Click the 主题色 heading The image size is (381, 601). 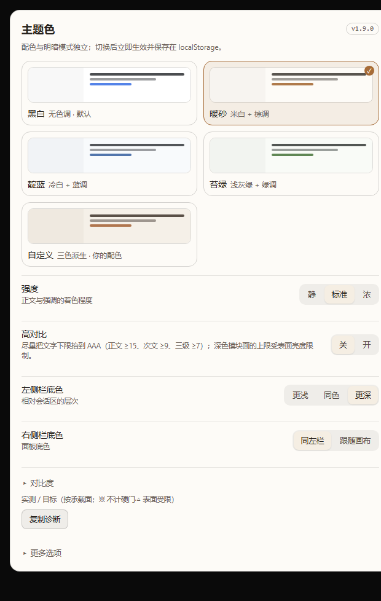pyautogui.click(x=38, y=29)
